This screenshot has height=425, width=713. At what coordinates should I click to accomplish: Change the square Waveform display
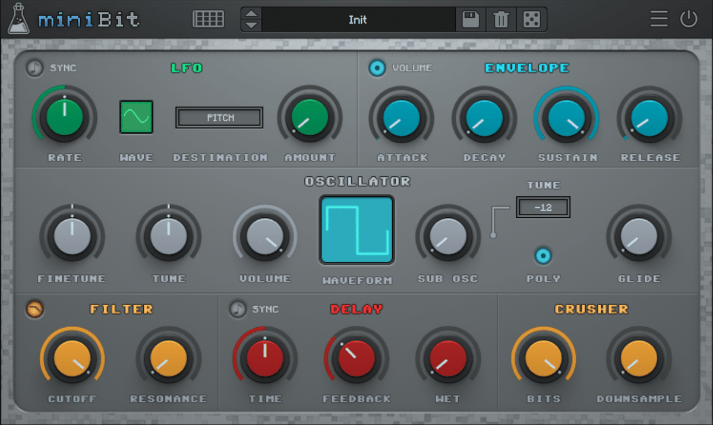coord(356,229)
